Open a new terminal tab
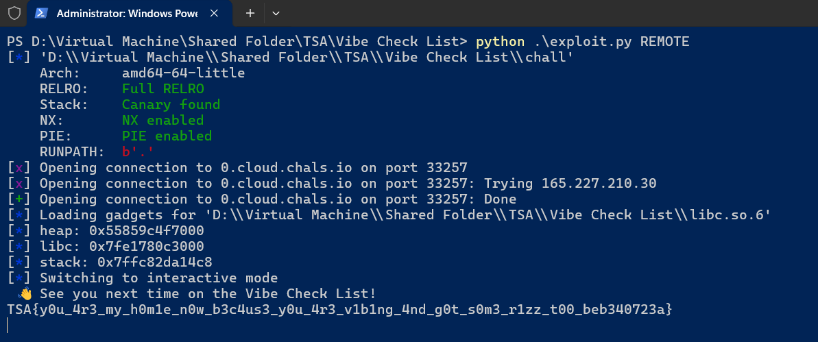This screenshot has height=342, width=818. point(250,13)
